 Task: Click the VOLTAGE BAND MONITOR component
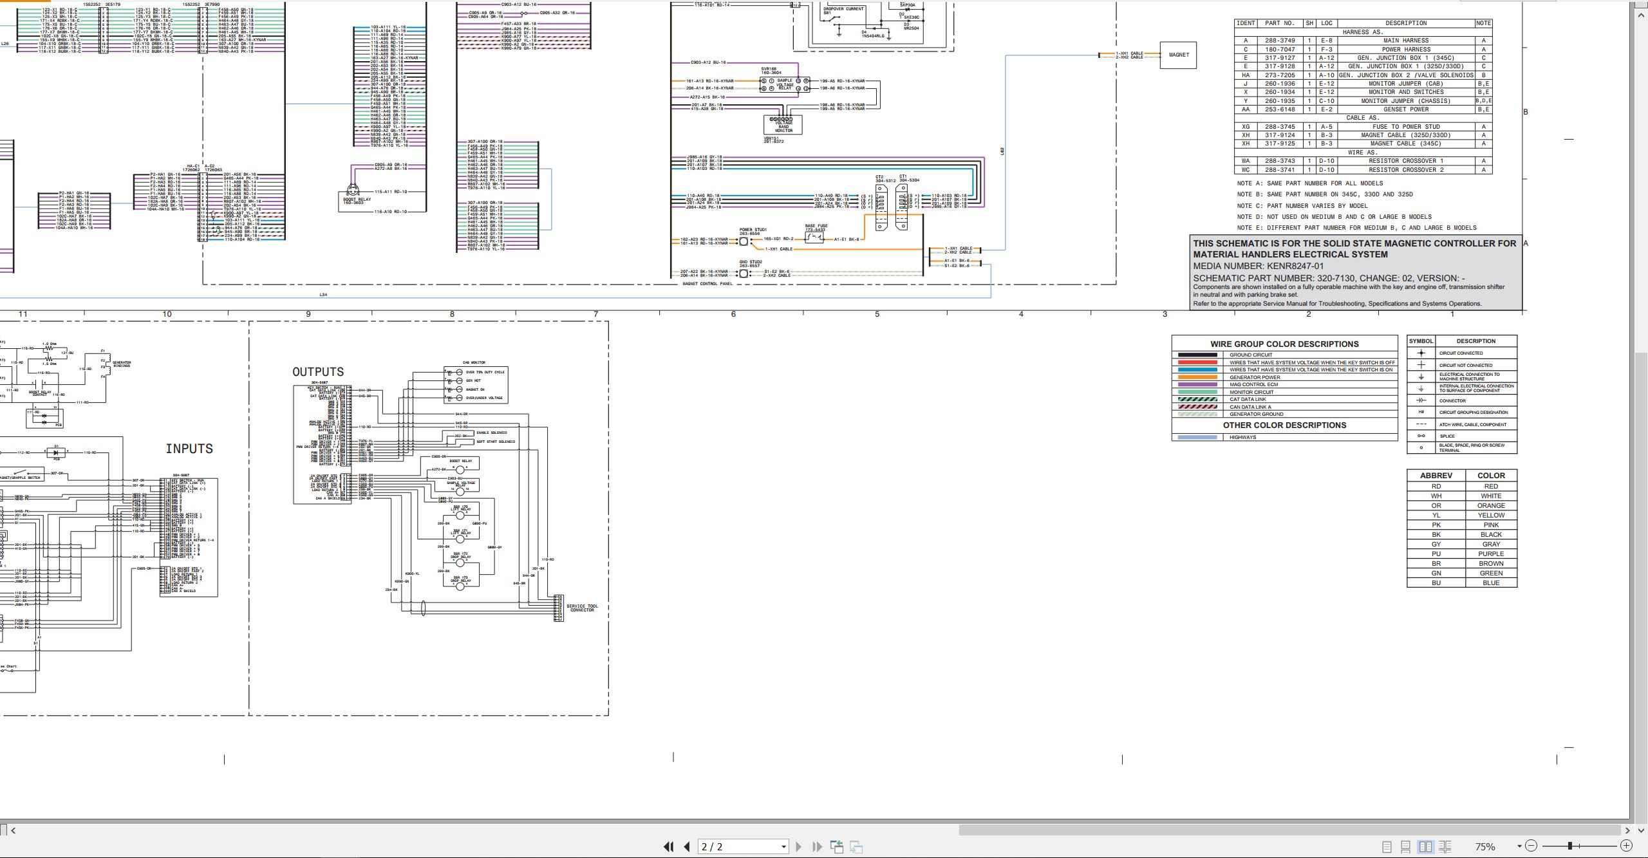[x=783, y=124]
